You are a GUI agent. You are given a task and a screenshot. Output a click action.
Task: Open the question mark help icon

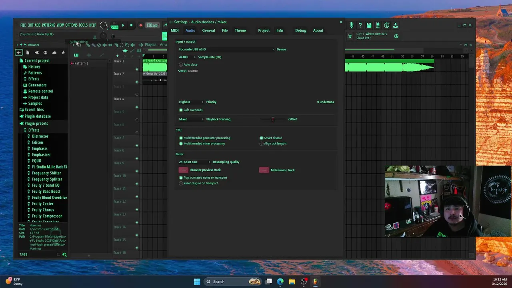point(360,25)
